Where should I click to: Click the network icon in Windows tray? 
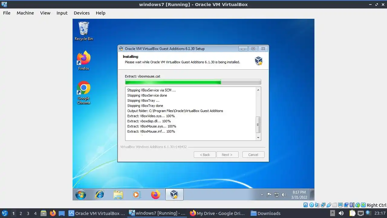tap(276, 195)
